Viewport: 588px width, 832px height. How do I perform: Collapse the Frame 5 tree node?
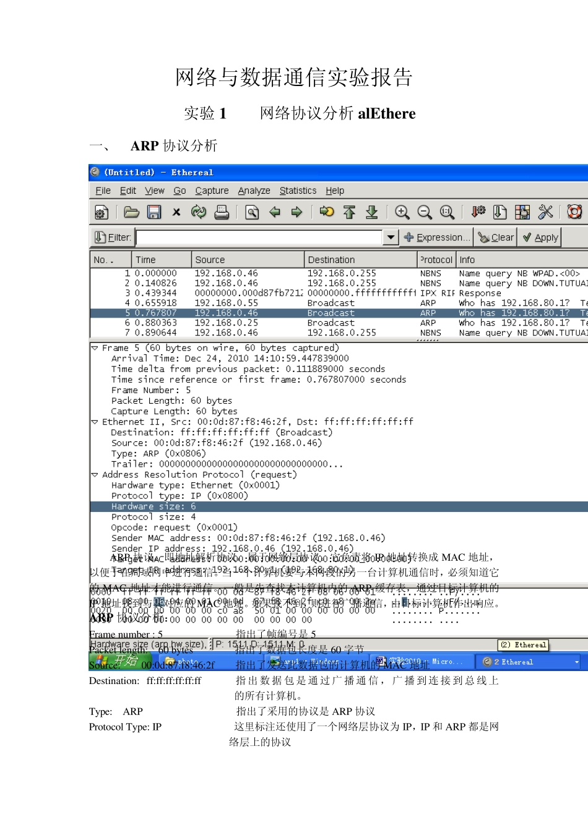tap(95, 348)
